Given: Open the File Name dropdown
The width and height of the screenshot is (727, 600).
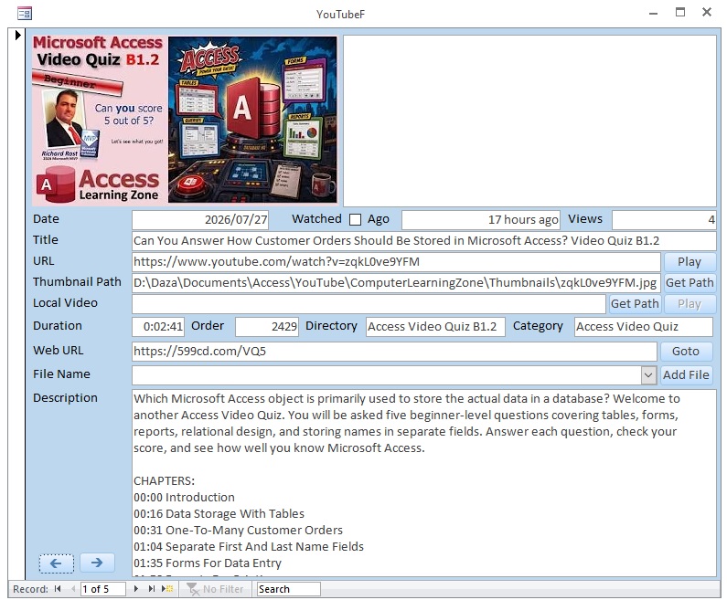Looking at the screenshot, I should [x=649, y=375].
